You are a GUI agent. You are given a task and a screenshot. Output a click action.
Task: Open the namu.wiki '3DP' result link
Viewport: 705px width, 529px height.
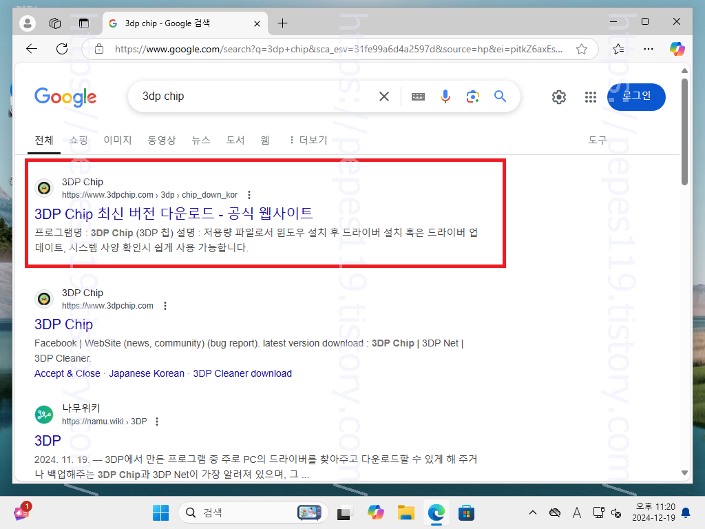(x=48, y=440)
